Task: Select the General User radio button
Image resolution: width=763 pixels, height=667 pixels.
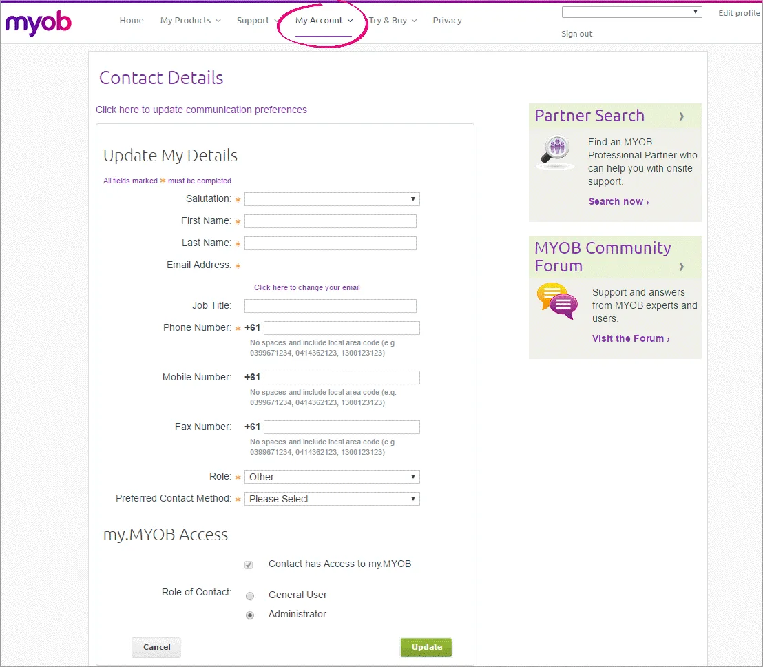Action: tap(249, 595)
